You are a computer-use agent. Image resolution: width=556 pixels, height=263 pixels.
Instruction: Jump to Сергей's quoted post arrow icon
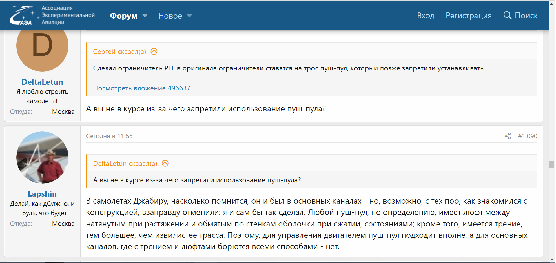pos(154,52)
